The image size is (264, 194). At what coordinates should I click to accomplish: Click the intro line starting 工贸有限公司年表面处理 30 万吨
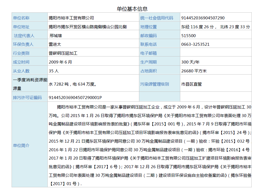(x=150, y=175)
